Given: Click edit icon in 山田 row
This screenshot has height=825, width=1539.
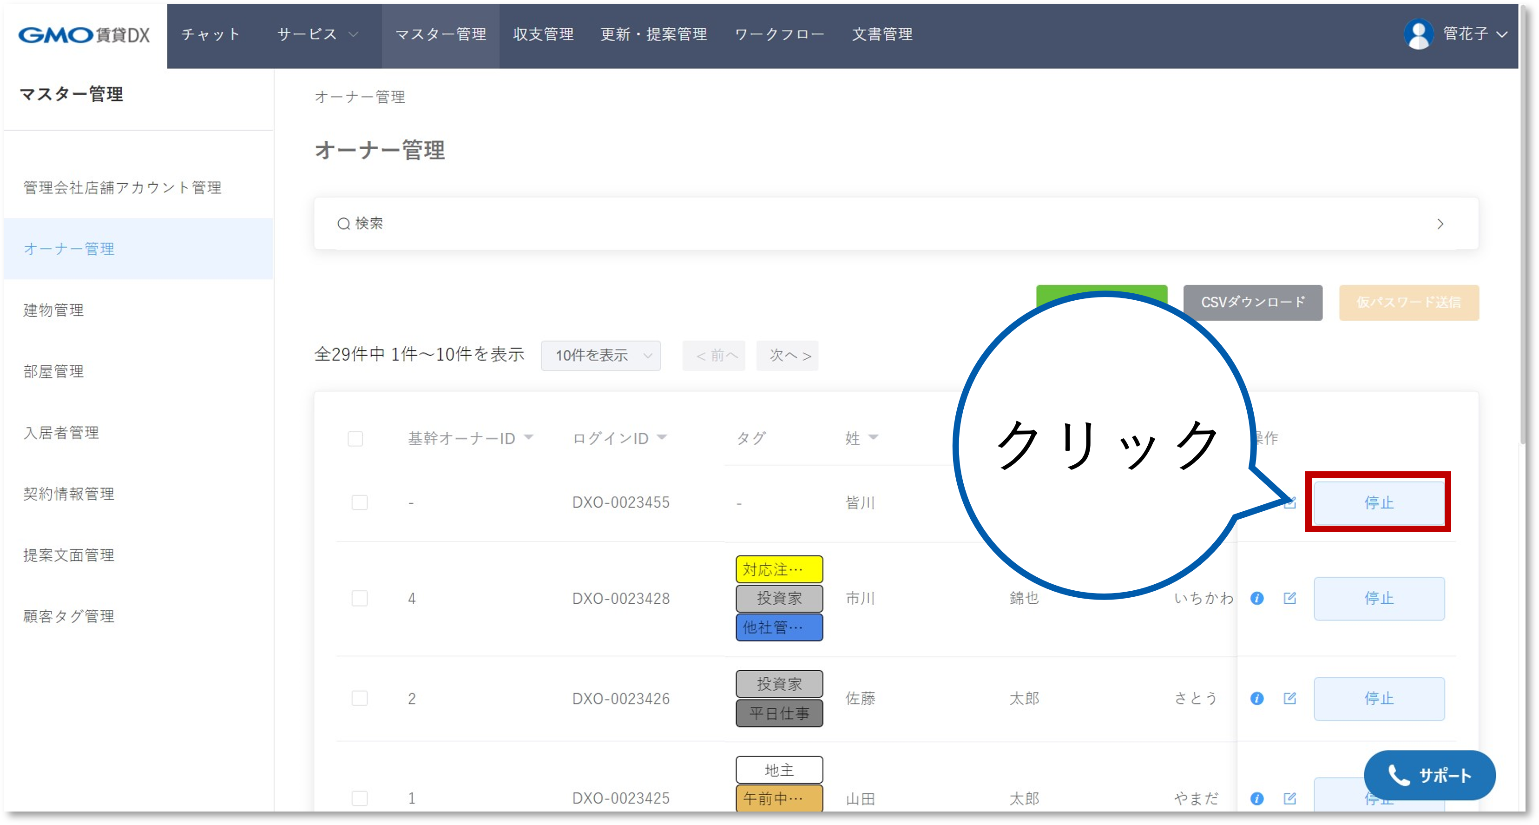Looking at the screenshot, I should [1290, 799].
